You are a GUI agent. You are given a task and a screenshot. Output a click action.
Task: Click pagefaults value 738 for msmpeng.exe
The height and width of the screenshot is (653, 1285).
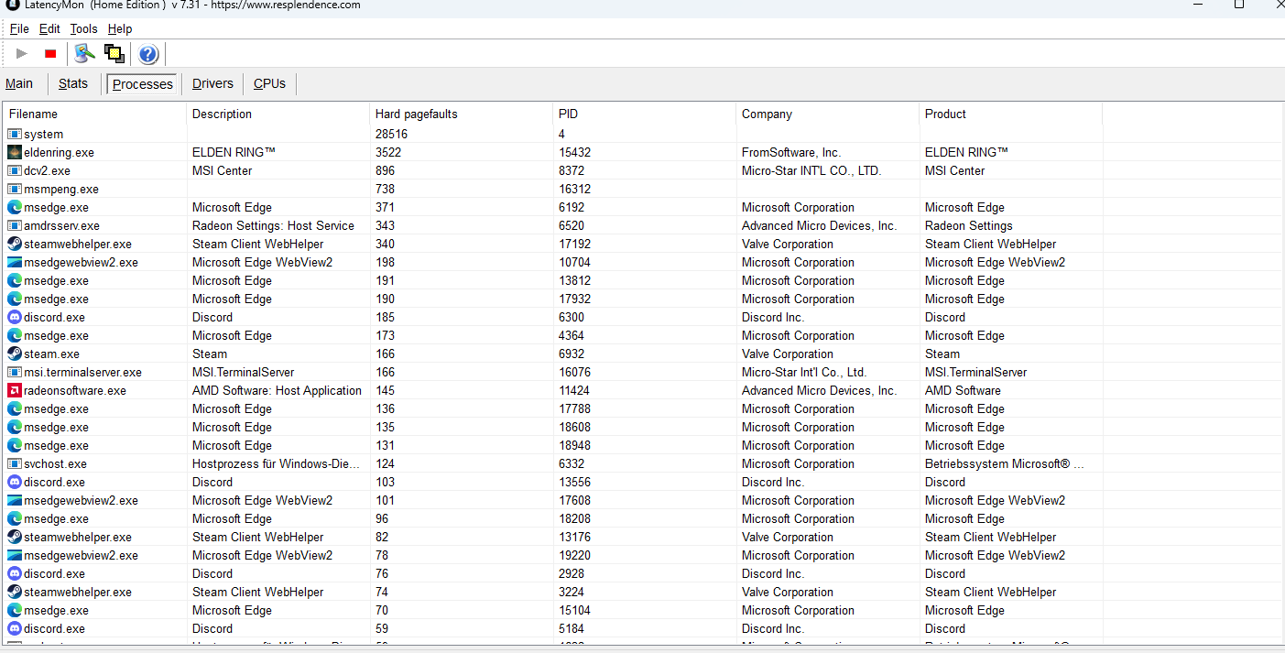[385, 189]
